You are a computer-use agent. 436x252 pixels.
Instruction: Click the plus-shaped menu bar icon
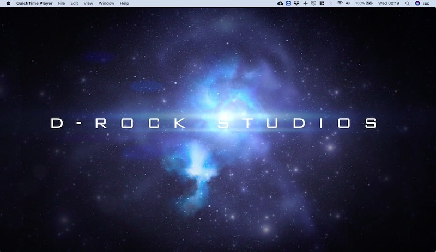305,3
